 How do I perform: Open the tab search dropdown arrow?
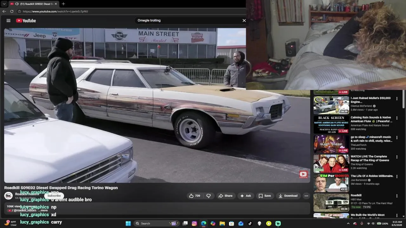point(4,4)
